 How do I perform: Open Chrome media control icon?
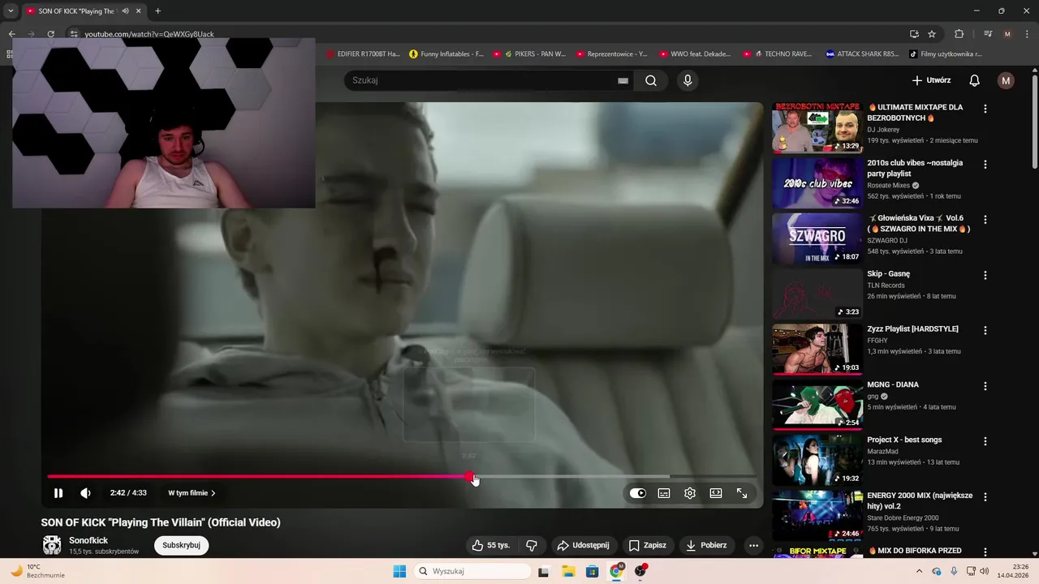pyautogui.click(x=988, y=34)
